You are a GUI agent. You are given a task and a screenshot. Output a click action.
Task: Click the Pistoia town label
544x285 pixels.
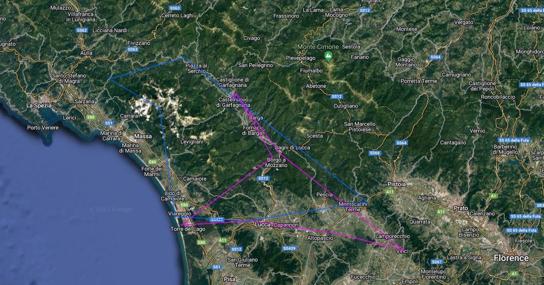(397, 184)
